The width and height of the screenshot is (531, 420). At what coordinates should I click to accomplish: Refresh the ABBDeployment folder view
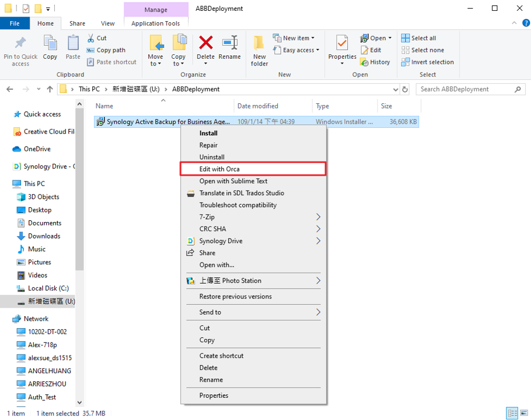405,89
